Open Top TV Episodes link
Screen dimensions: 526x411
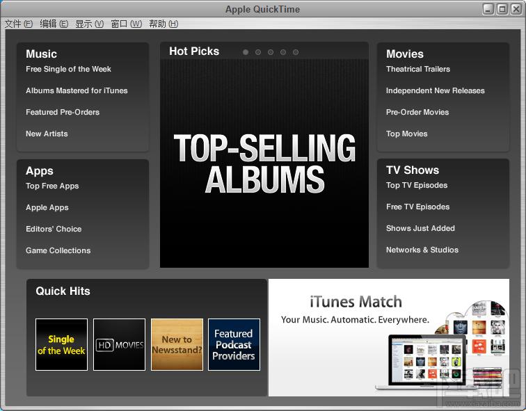(x=417, y=185)
